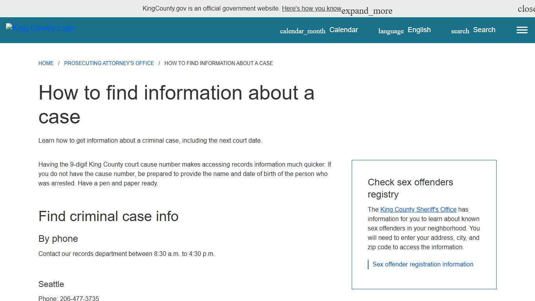Open the Calendar from the top navigation
This screenshot has height=301, width=535.
click(x=343, y=29)
